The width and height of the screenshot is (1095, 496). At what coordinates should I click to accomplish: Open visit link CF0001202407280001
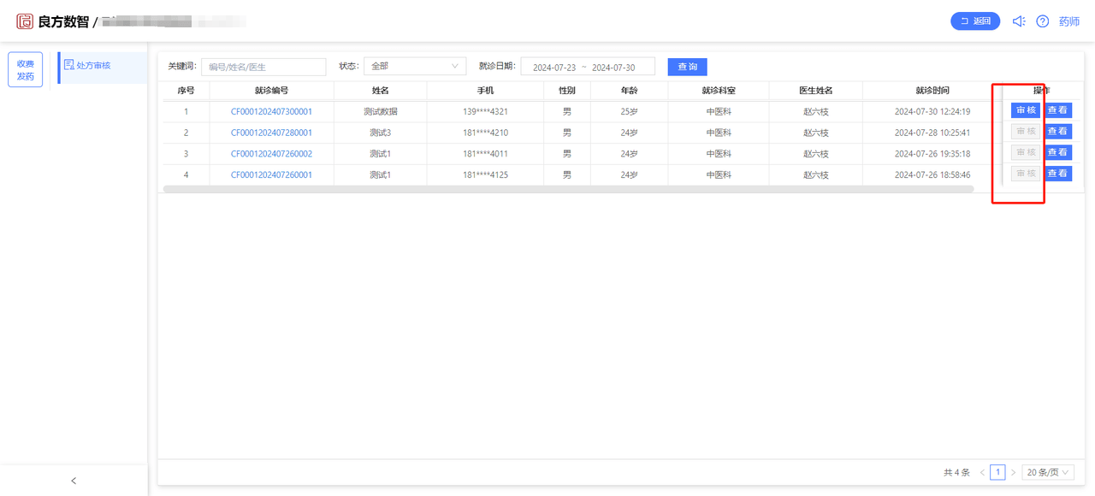click(x=271, y=133)
